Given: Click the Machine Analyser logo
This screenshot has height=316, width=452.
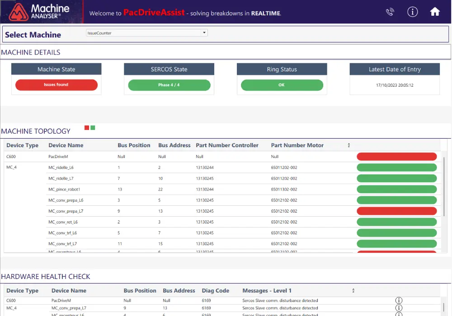Looking at the screenshot, I should click(39, 12).
